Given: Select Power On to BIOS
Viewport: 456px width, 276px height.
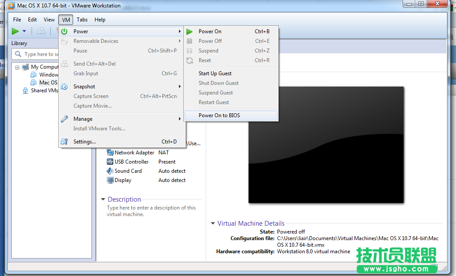Looking at the screenshot, I should (x=219, y=115).
